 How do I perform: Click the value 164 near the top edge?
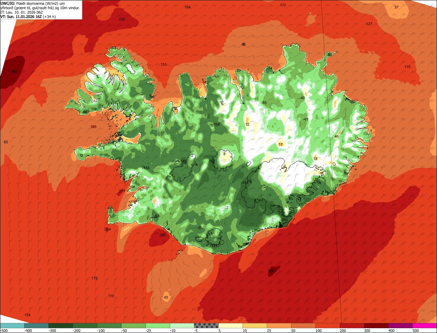pyautogui.click(x=187, y=7)
